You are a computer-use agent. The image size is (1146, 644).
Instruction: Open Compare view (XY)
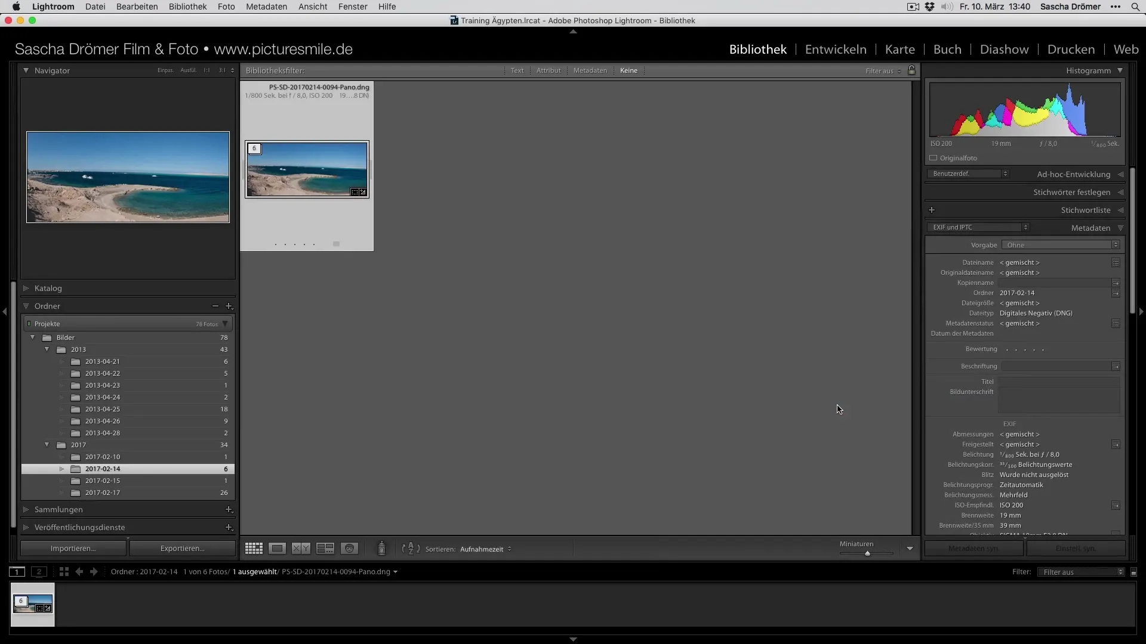pyautogui.click(x=301, y=549)
